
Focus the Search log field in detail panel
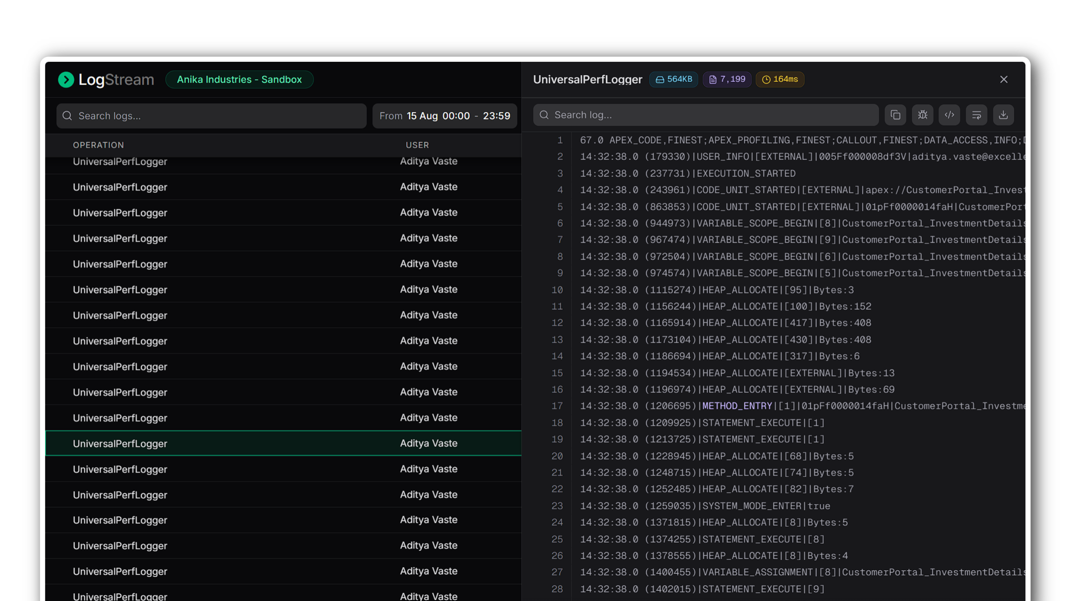(x=706, y=115)
